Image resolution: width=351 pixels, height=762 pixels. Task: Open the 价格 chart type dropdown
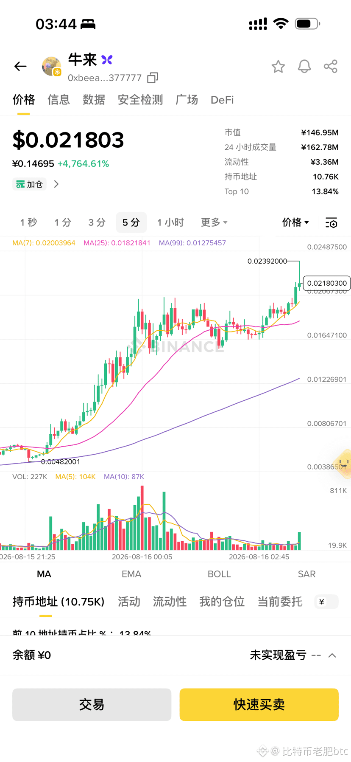click(x=295, y=222)
